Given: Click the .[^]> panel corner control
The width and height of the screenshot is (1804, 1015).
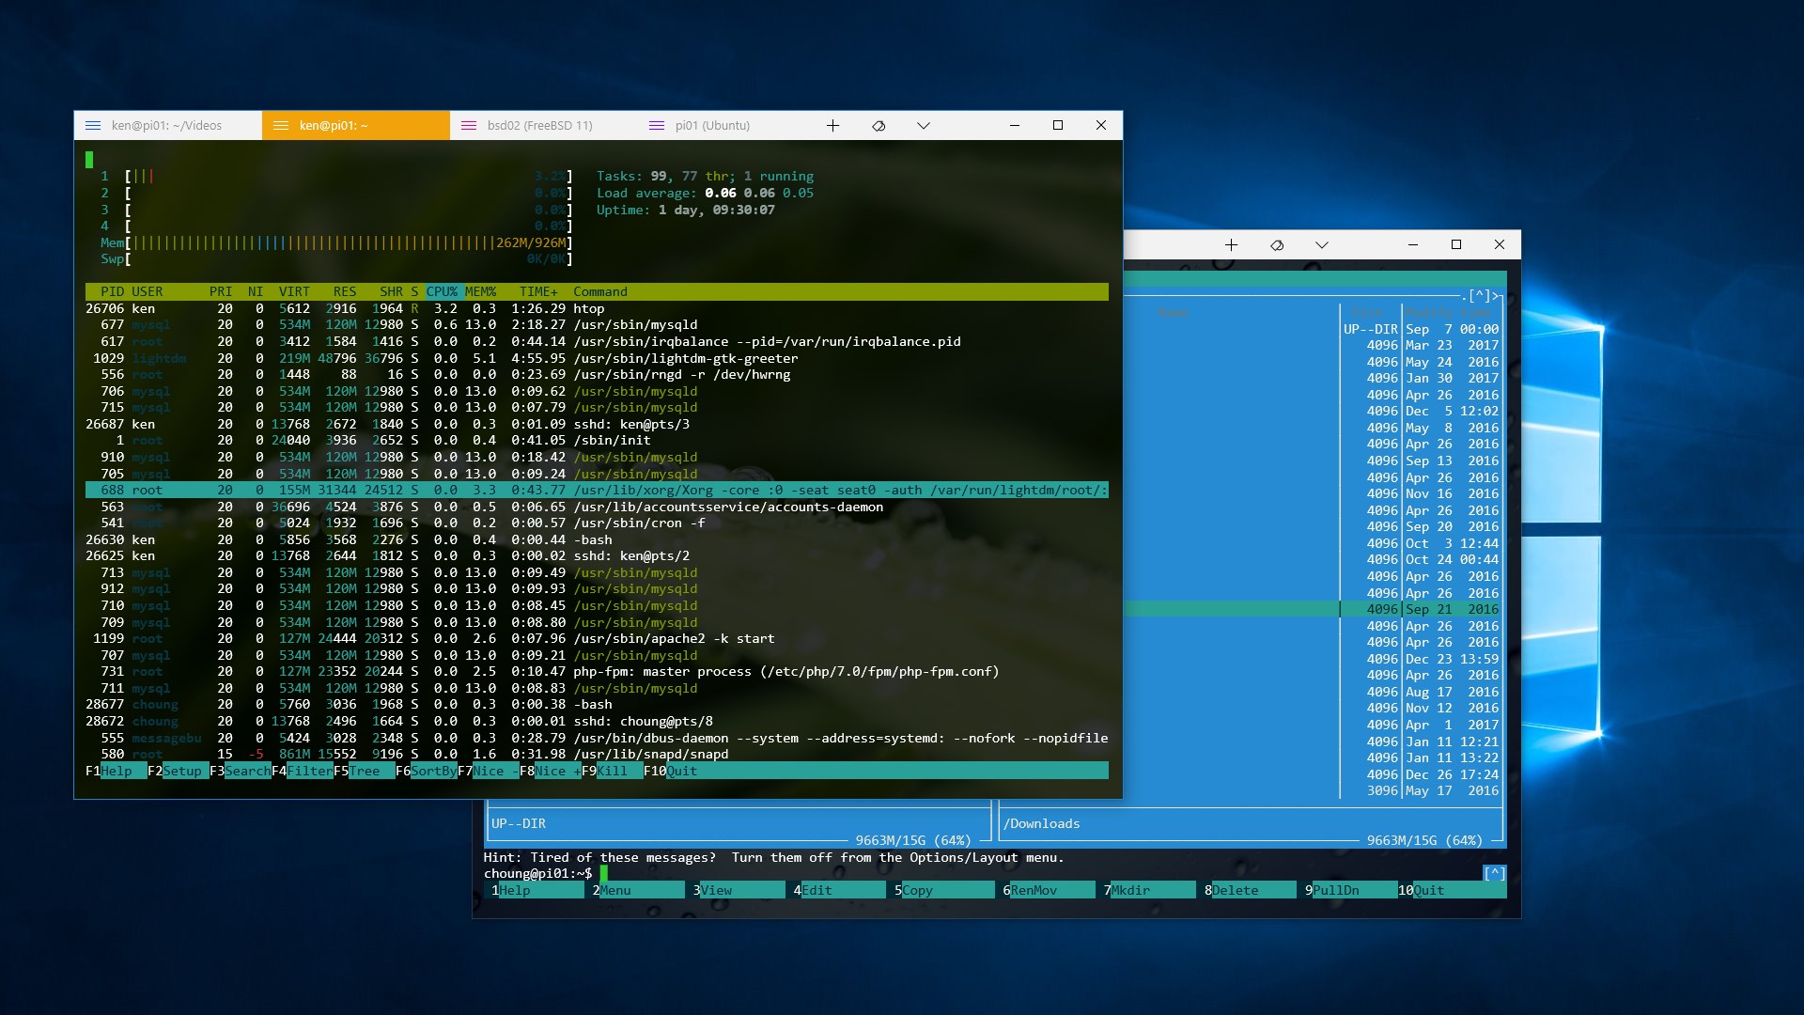Looking at the screenshot, I should (1481, 296).
